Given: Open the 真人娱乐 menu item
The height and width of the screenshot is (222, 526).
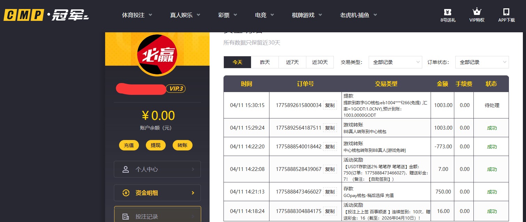Looking at the screenshot, I should pyautogui.click(x=182, y=15).
